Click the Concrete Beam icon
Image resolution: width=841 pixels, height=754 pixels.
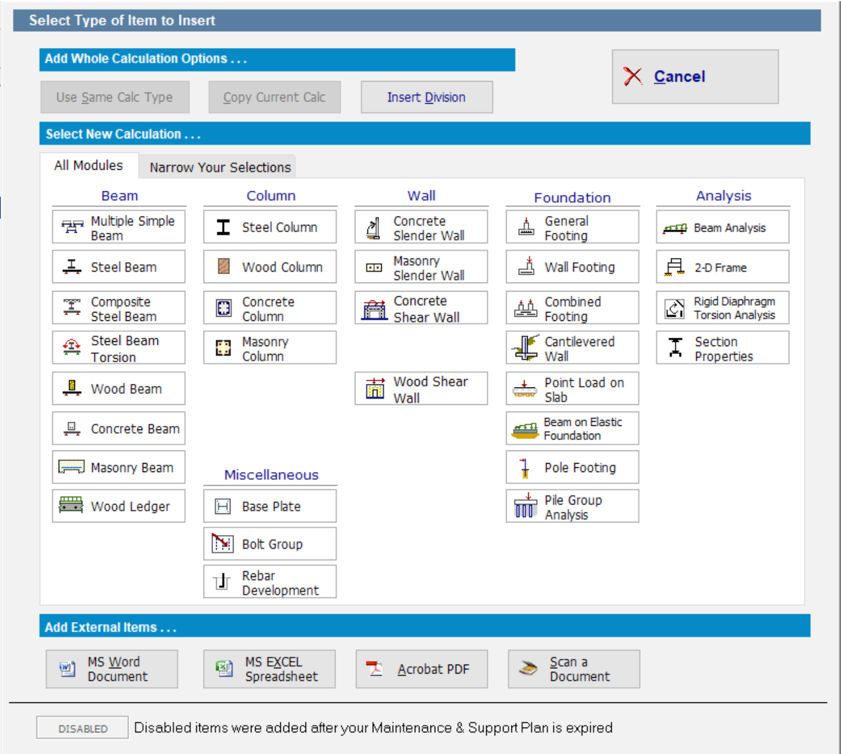[x=72, y=428]
